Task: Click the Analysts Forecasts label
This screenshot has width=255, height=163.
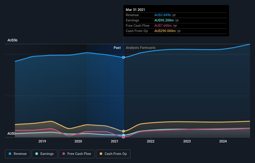Action: pos(140,48)
